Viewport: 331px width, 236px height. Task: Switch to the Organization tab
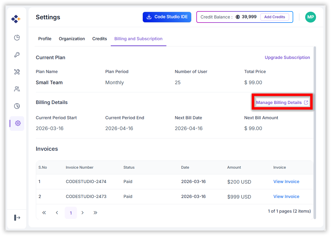[72, 39]
